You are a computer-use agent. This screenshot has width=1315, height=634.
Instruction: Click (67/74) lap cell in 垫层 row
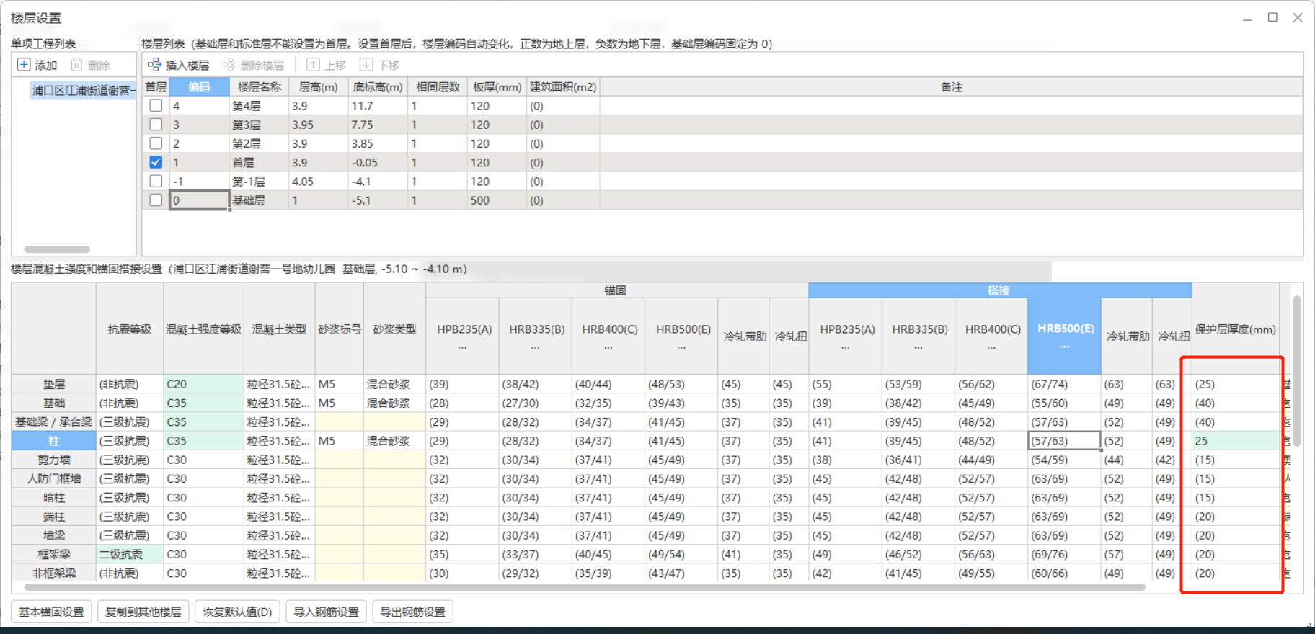[x=1064, y=384]
